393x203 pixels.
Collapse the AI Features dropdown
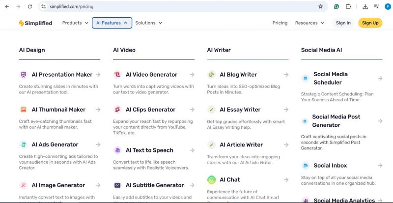coord(112,23)
